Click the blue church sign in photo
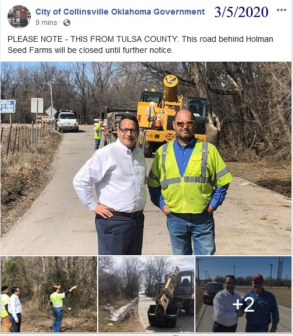Viewport: 293px width, 336px height. pos(8,106)
